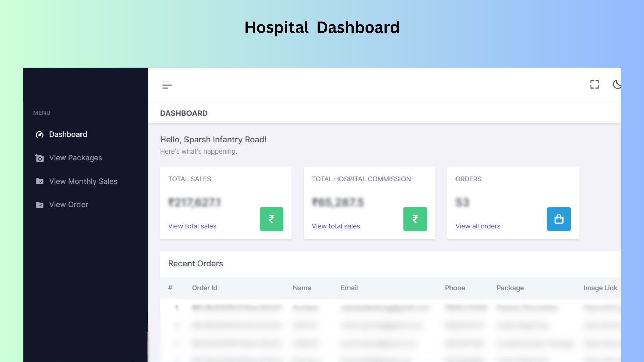644x362 pixels.
Task: Click the View Monthly Sales inbox icon
Action: [39, 181]
